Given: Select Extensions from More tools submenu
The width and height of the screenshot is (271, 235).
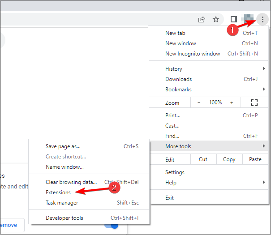Looking at the screenshot, I should pyautogui.click(x=58, y=192).
